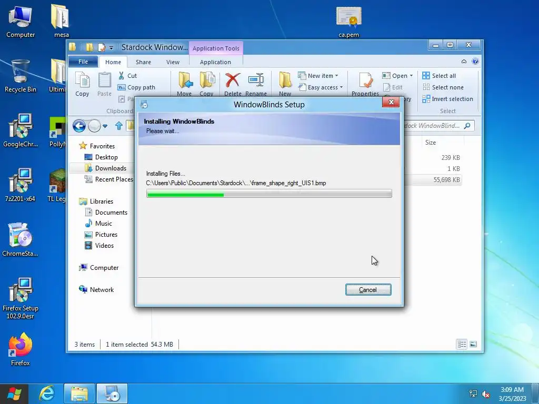Open the View ribbon tab
Screen dimensions: 539x404
(173, 62)
